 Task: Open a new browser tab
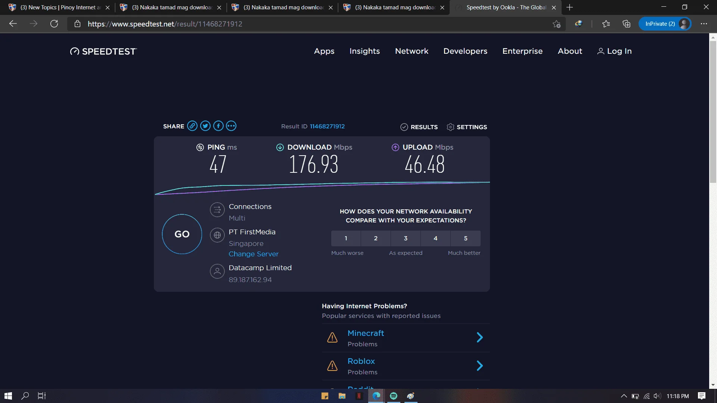pyautogui.click(x=569, y=7)
